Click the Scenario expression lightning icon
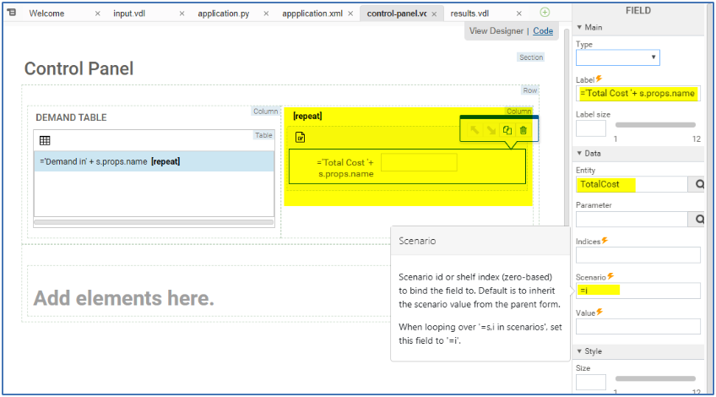This screenshot has width=716, height=397. [610, 276]
